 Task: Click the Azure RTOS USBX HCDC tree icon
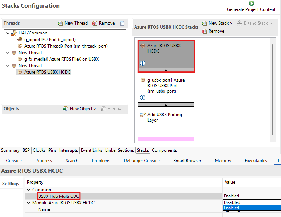pyautogui.click(x=20, y=72)
